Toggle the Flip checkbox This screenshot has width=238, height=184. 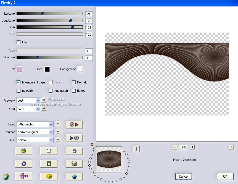pos(18,42)
